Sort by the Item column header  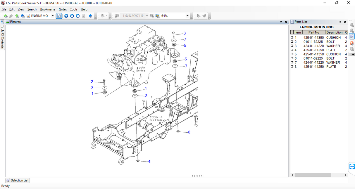point(298,32)
